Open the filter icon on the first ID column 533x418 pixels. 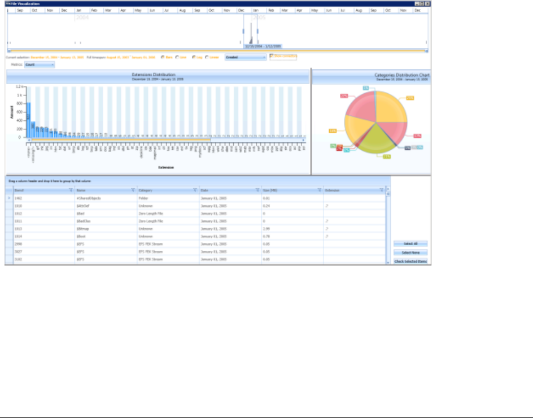pos(71,190)
